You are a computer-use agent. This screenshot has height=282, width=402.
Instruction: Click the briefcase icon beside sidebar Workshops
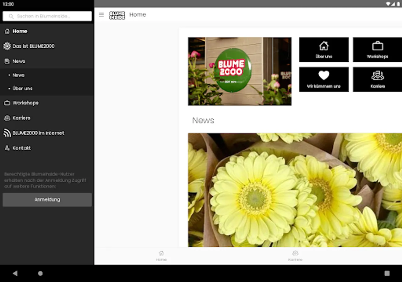click(7, 103)
